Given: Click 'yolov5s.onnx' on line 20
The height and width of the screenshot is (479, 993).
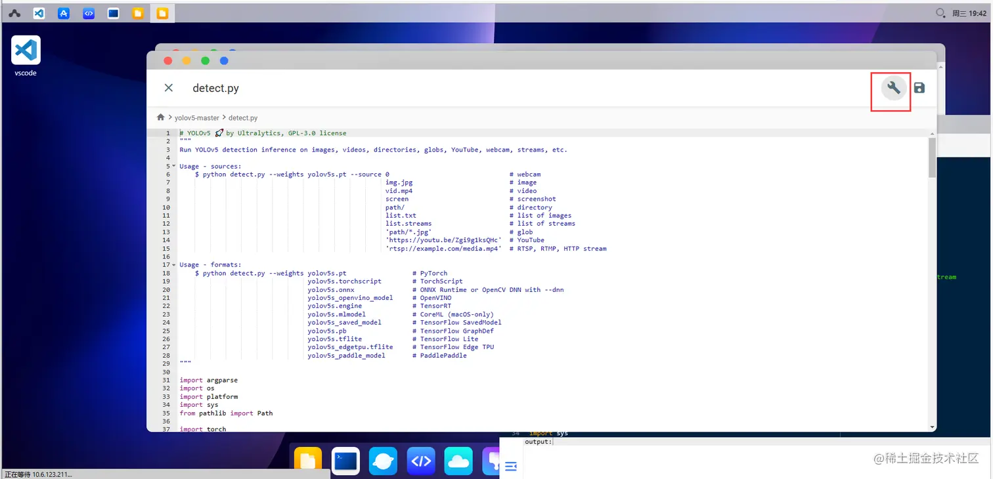Looking at the screenshot, I should [x=331, y=289].
